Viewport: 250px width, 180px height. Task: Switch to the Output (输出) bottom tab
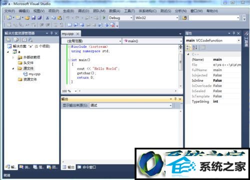(x=68, y=167)
